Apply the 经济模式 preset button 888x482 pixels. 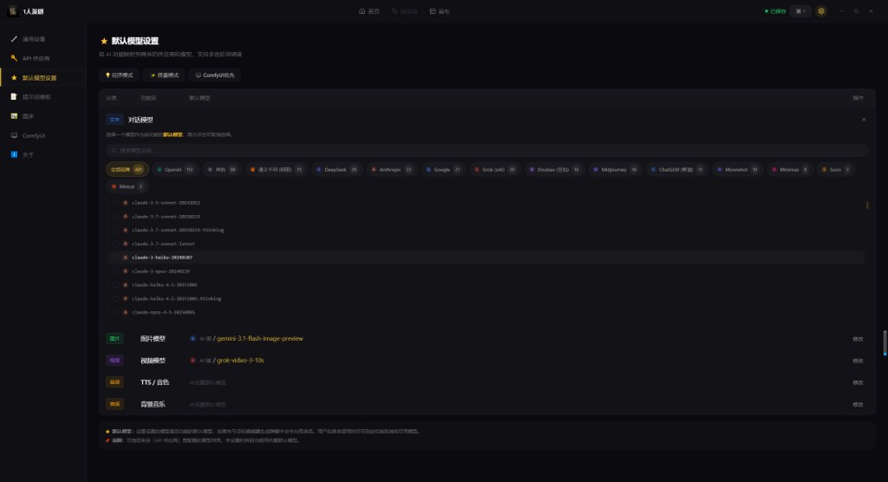[120, 75]
